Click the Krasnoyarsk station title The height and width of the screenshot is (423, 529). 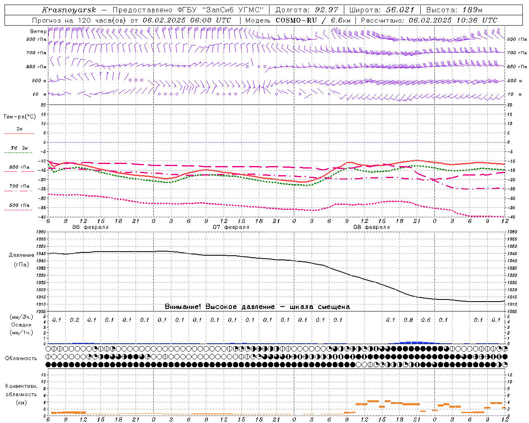pos(69,10)
